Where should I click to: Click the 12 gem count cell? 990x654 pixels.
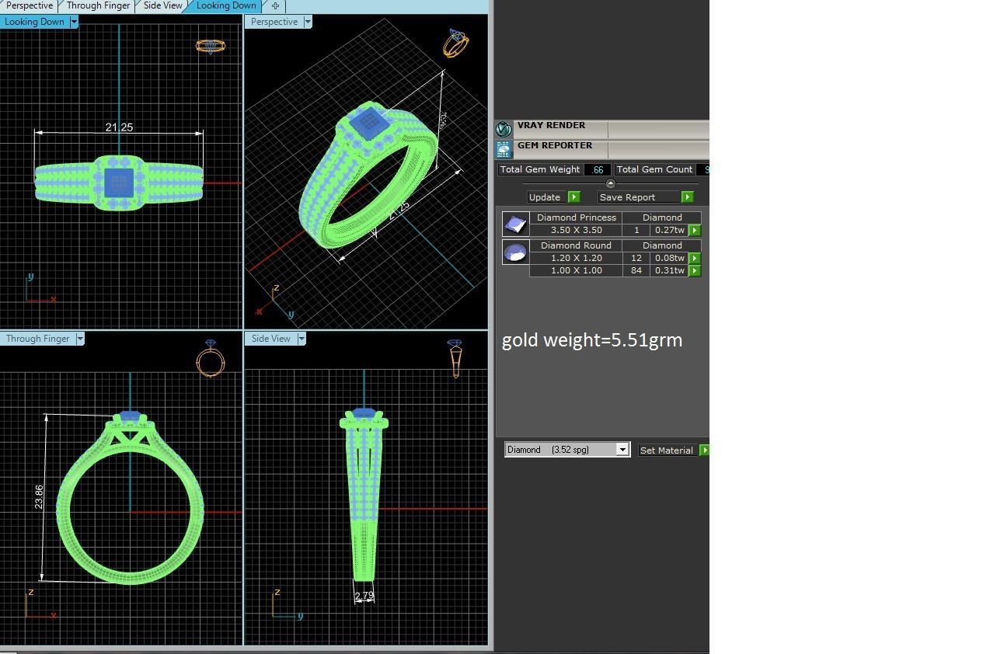pos(636,258)
